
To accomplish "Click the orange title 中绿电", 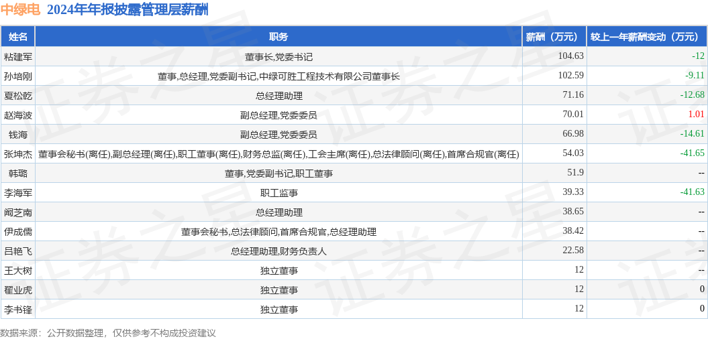I will coord(21,10).
